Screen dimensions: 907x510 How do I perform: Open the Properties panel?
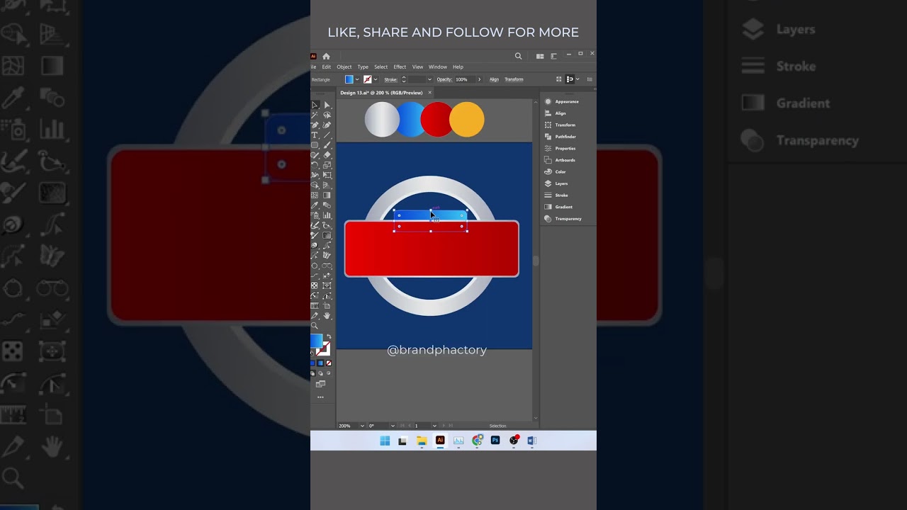(x=560, y=148)
